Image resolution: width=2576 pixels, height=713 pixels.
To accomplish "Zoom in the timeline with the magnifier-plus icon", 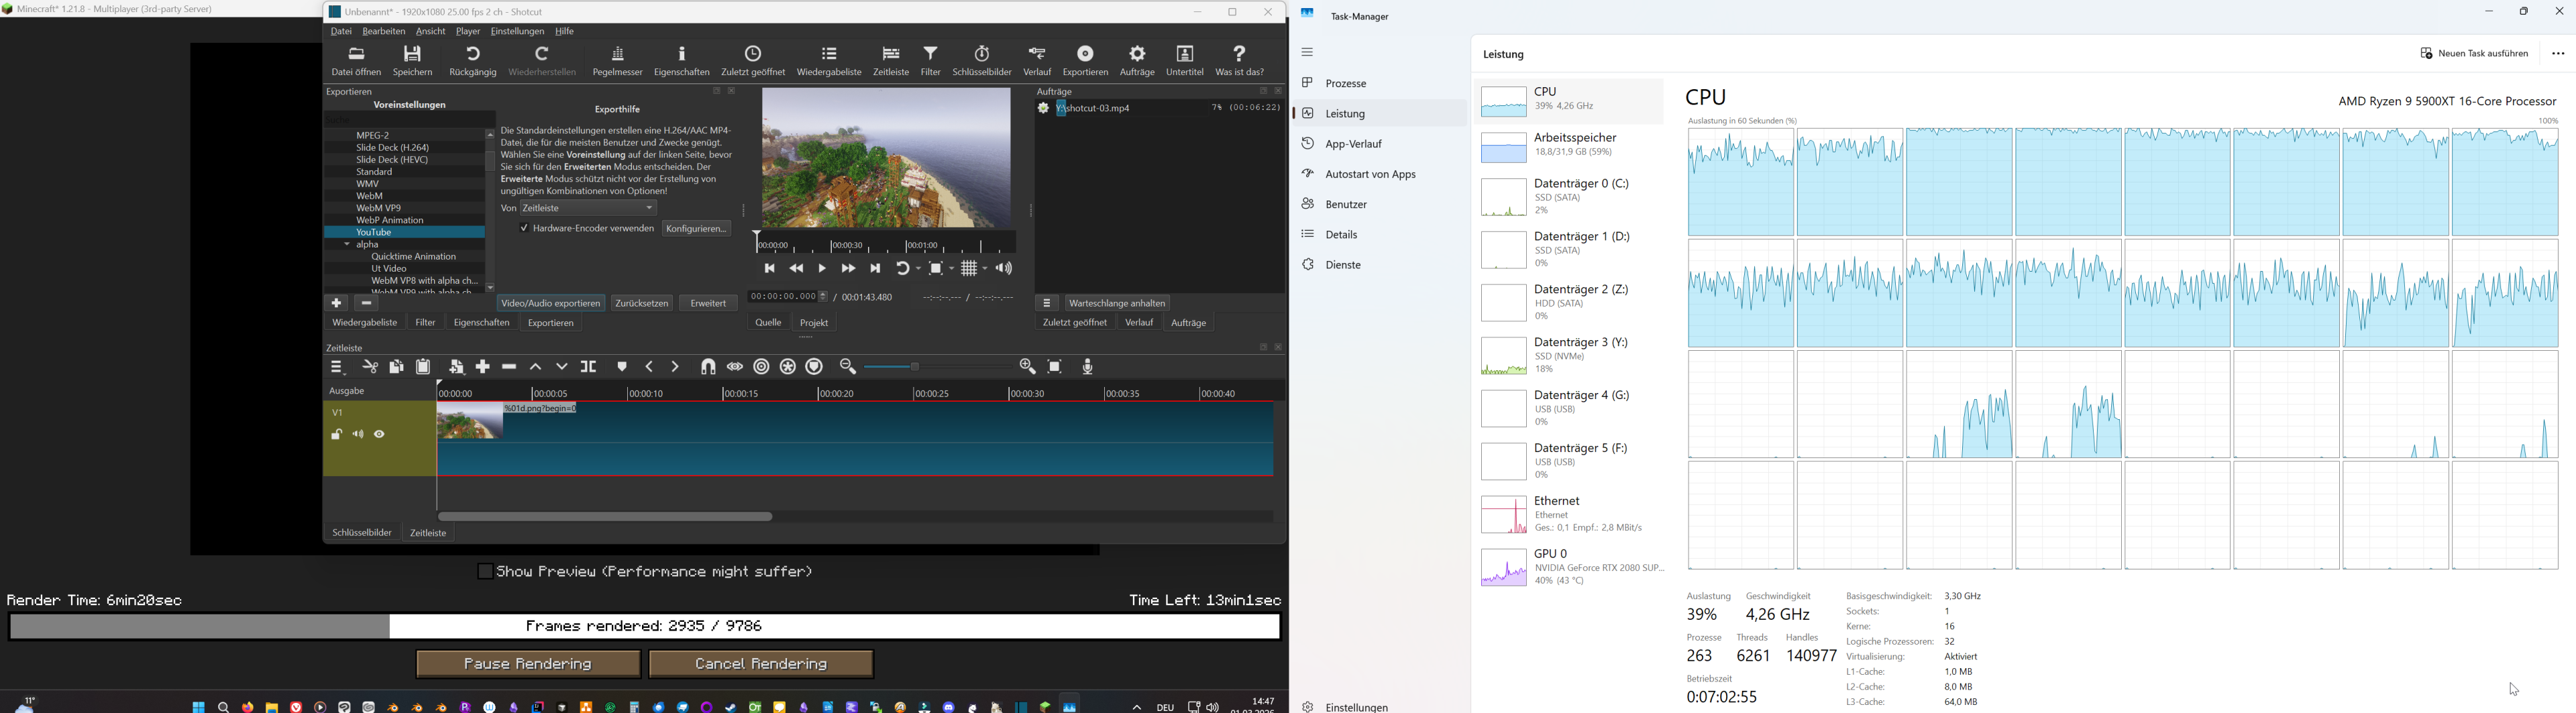I will click(1027, 367).
